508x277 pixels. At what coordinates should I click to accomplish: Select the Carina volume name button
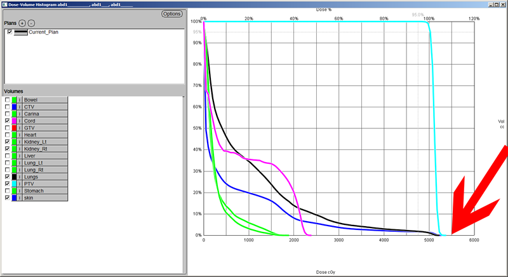(x=45, y=114)
